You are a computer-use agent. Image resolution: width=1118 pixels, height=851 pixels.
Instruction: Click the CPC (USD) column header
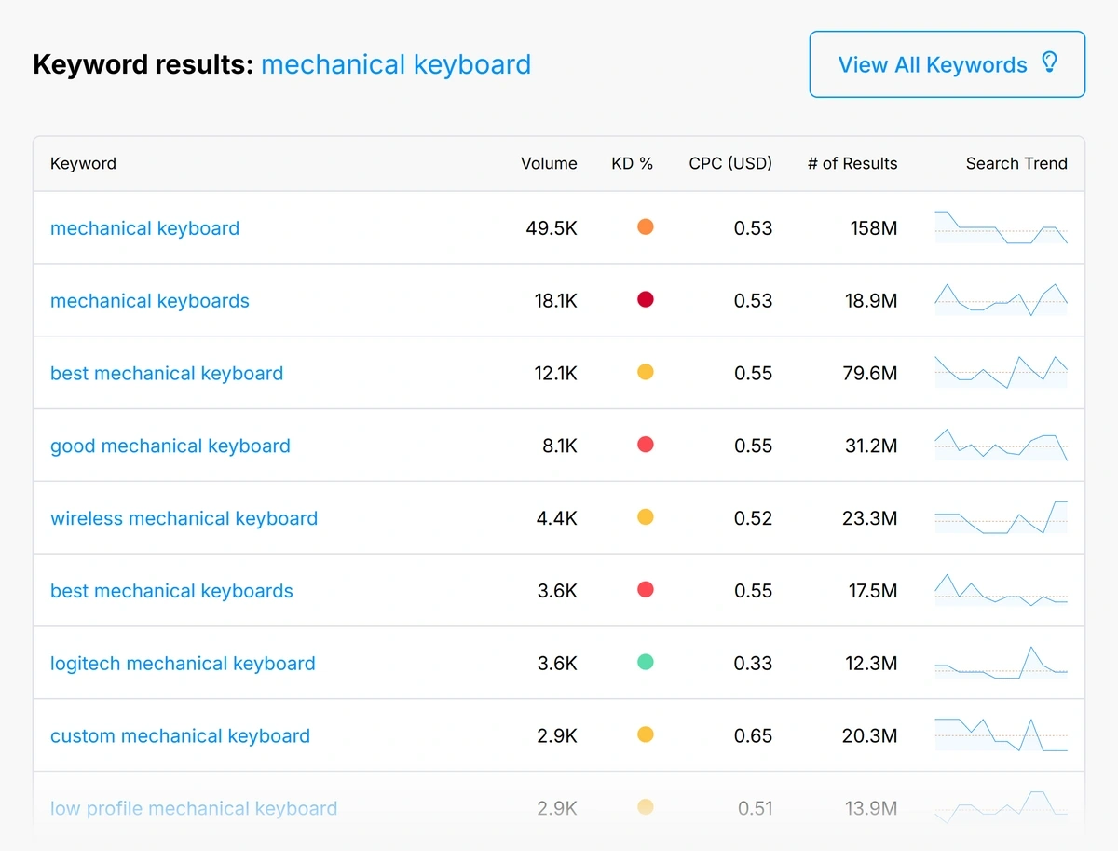[730, 163]
